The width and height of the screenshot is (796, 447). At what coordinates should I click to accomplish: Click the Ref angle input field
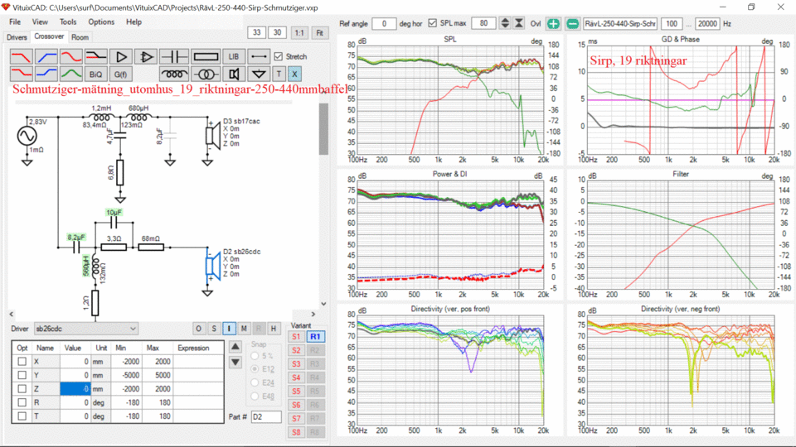384,23
